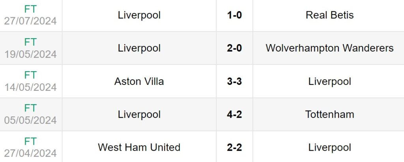Image resolution: width=404 pixels, height=162 pixels.
Task: Select Liverpool in the Tottenham match row
Action: coord(139,114)
